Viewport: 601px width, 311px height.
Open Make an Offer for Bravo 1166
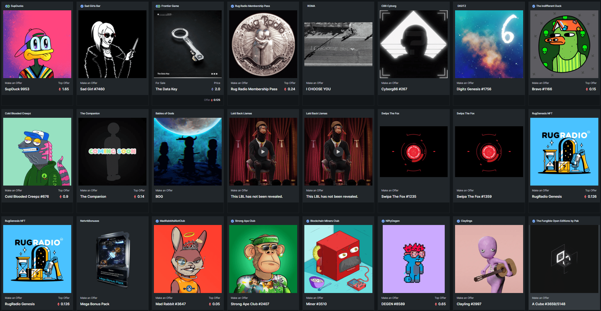tap(540, 83)
